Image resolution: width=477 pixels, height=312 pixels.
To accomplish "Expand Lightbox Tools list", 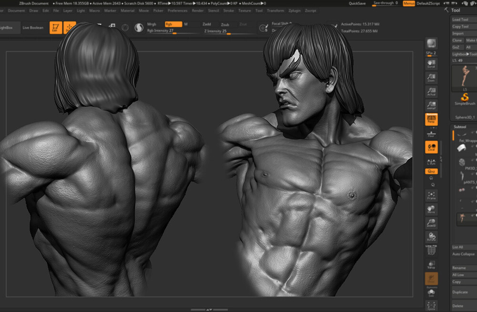I will [464, 54].
